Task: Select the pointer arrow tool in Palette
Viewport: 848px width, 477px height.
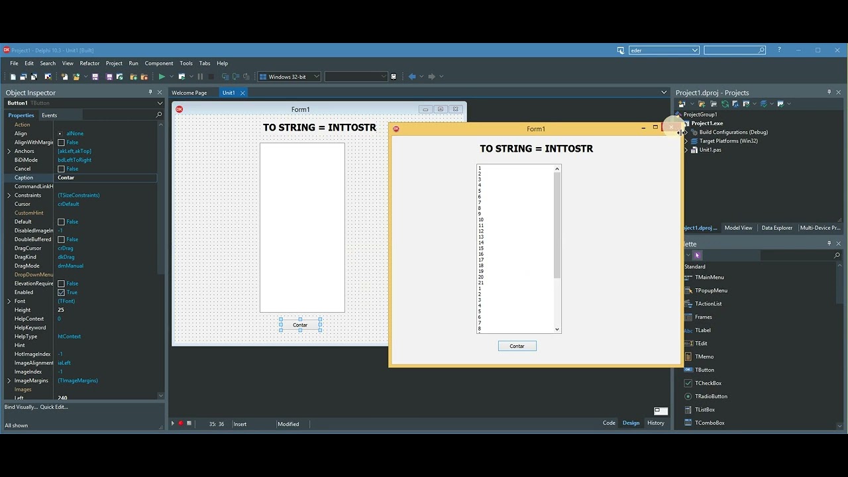Action: [697, 255]
